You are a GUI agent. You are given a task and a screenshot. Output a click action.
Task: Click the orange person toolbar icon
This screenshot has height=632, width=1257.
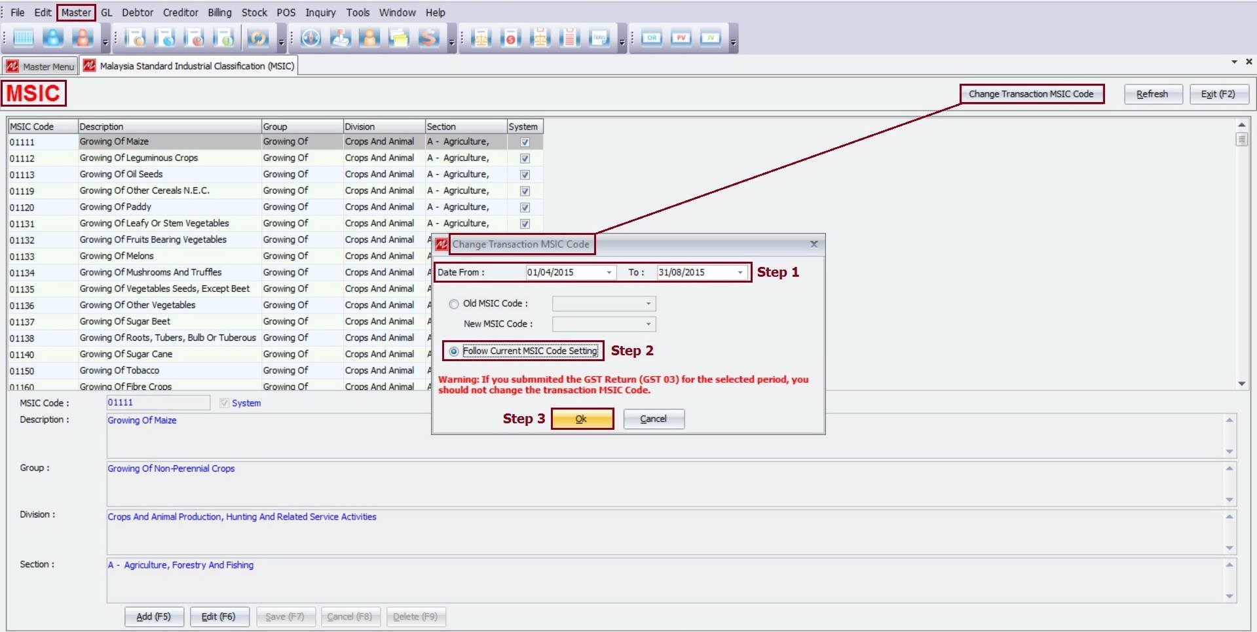pos(369,38)
